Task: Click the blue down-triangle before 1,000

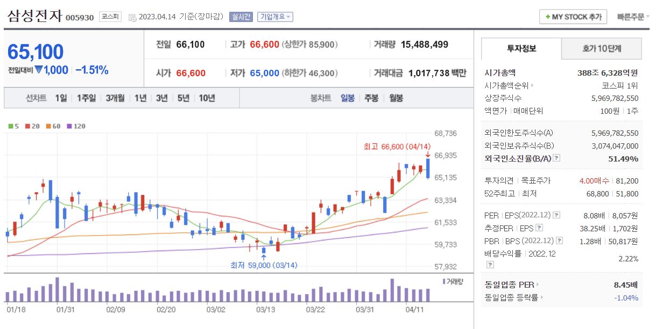Action: click(40, 70)
